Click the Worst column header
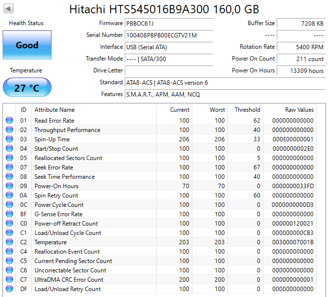 tap(210, 110)
